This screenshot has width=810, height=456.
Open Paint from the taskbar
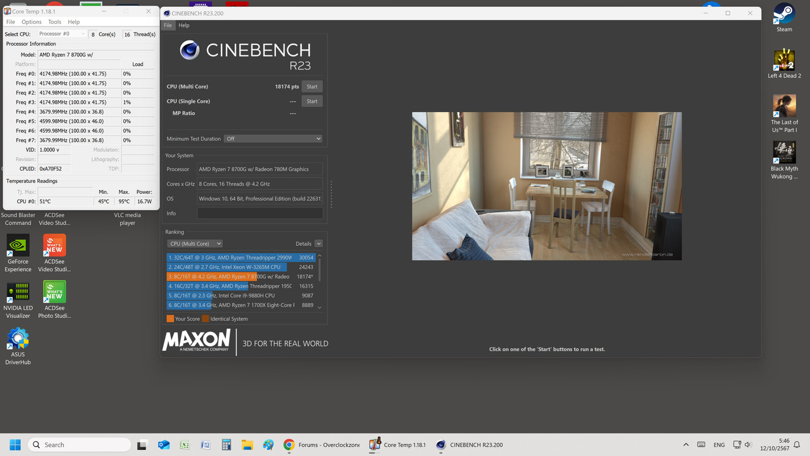[268, 445]
